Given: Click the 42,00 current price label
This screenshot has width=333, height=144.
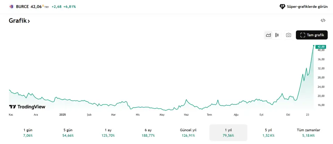Looking at the screenshot, I should 321,47.
